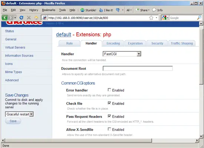Screen dimensions: 204x148
Task: Switch to the Traffic Shaping tab
Action: (x=182, y=43)
